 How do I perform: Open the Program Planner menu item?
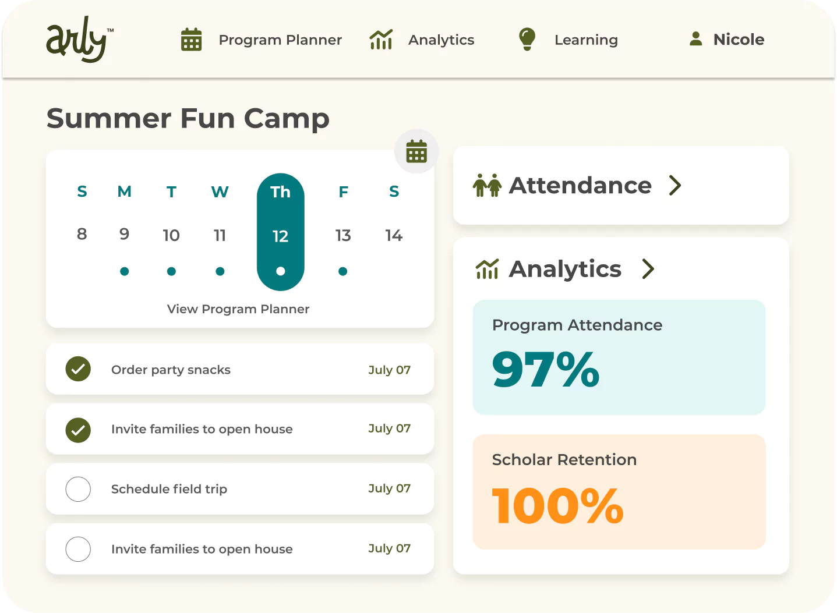pos(280,40)
